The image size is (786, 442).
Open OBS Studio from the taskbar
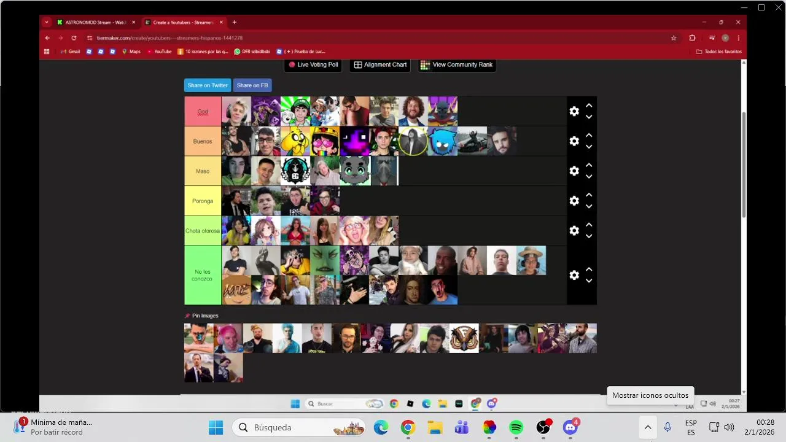(x=543, y=427)
